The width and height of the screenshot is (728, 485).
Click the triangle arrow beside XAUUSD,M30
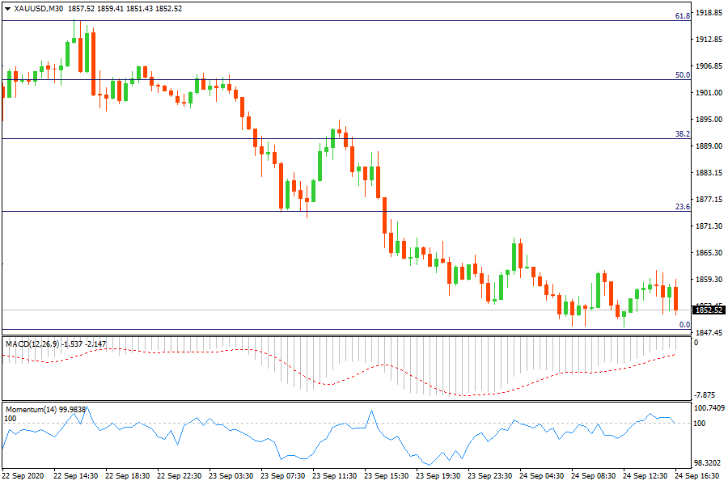pyautogui.click(x=8, y=8)
